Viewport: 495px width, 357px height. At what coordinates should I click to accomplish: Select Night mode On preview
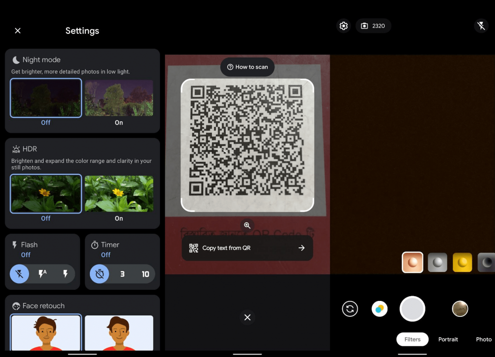tap(119, 98)
